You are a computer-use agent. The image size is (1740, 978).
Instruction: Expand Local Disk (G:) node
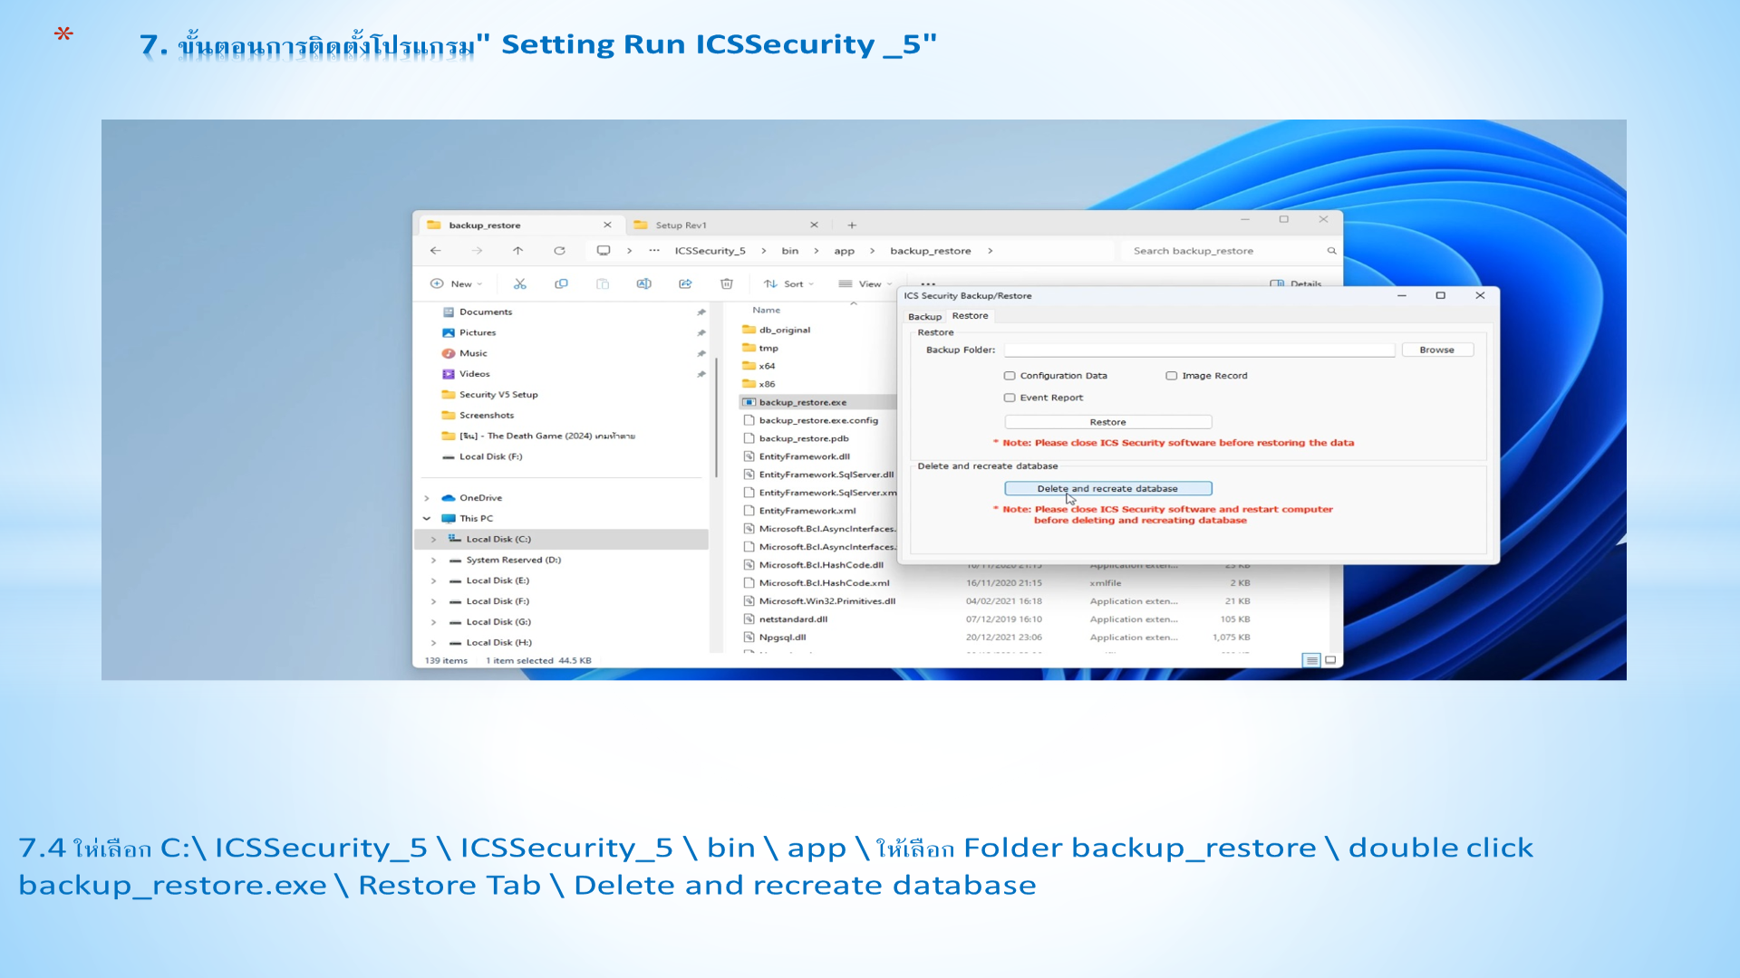coord(434,622)
